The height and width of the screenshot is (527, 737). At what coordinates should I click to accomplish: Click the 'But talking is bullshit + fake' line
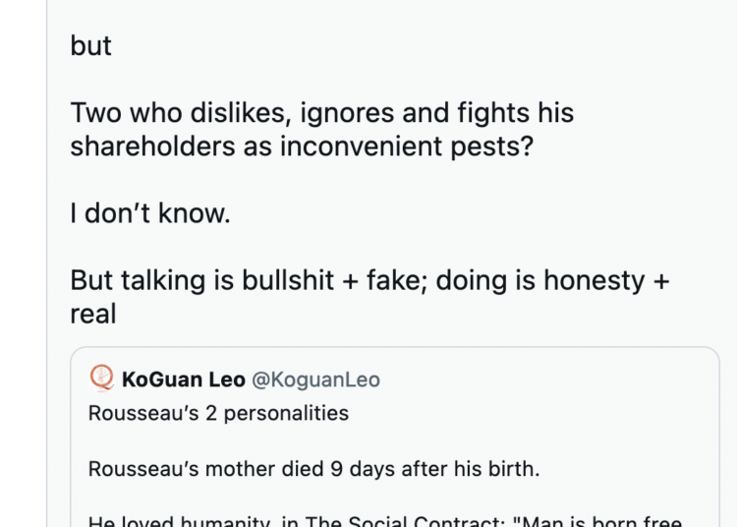[x=369, y=280]
